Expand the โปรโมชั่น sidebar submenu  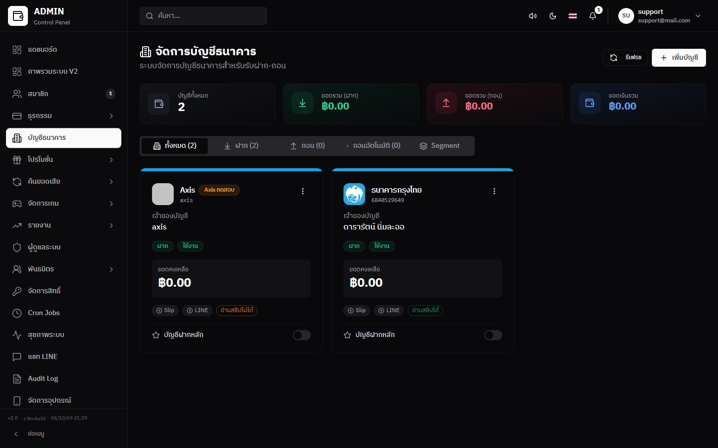click(64, 160)
